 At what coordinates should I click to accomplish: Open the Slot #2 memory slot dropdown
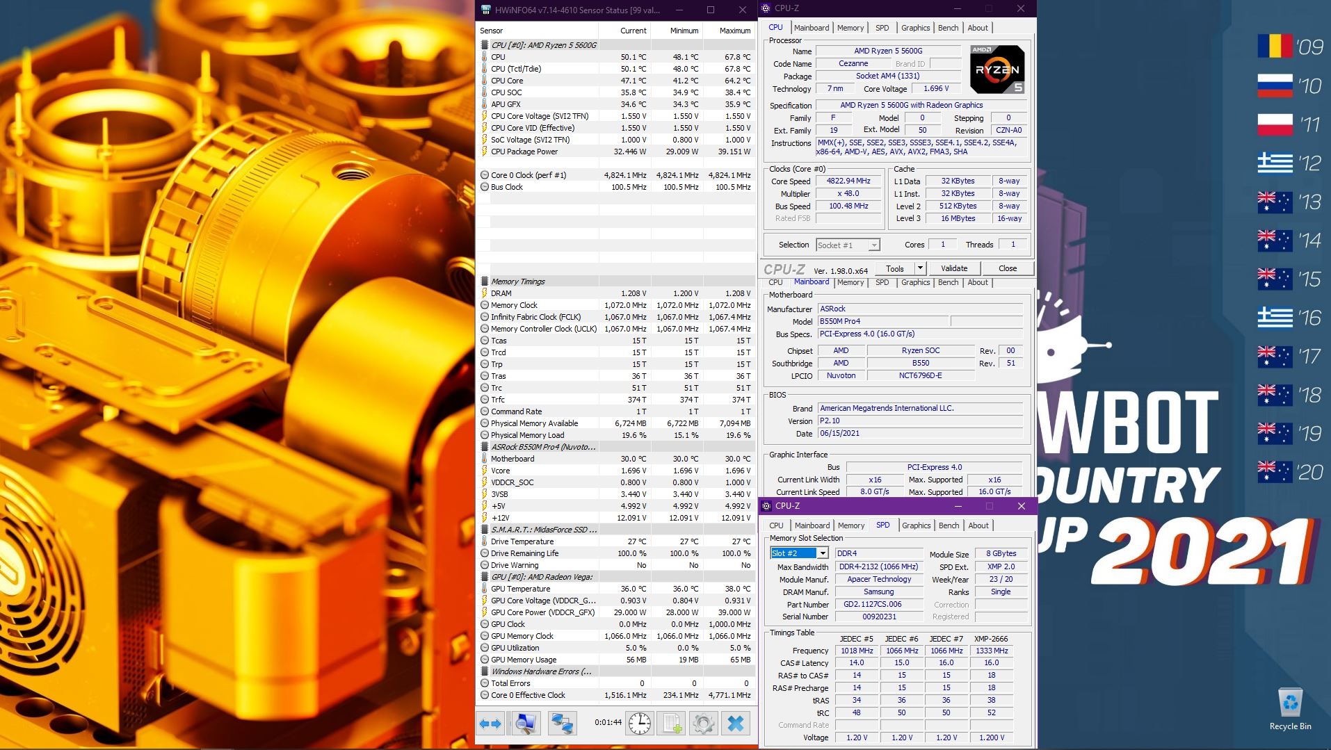click(x=823, y=553)
